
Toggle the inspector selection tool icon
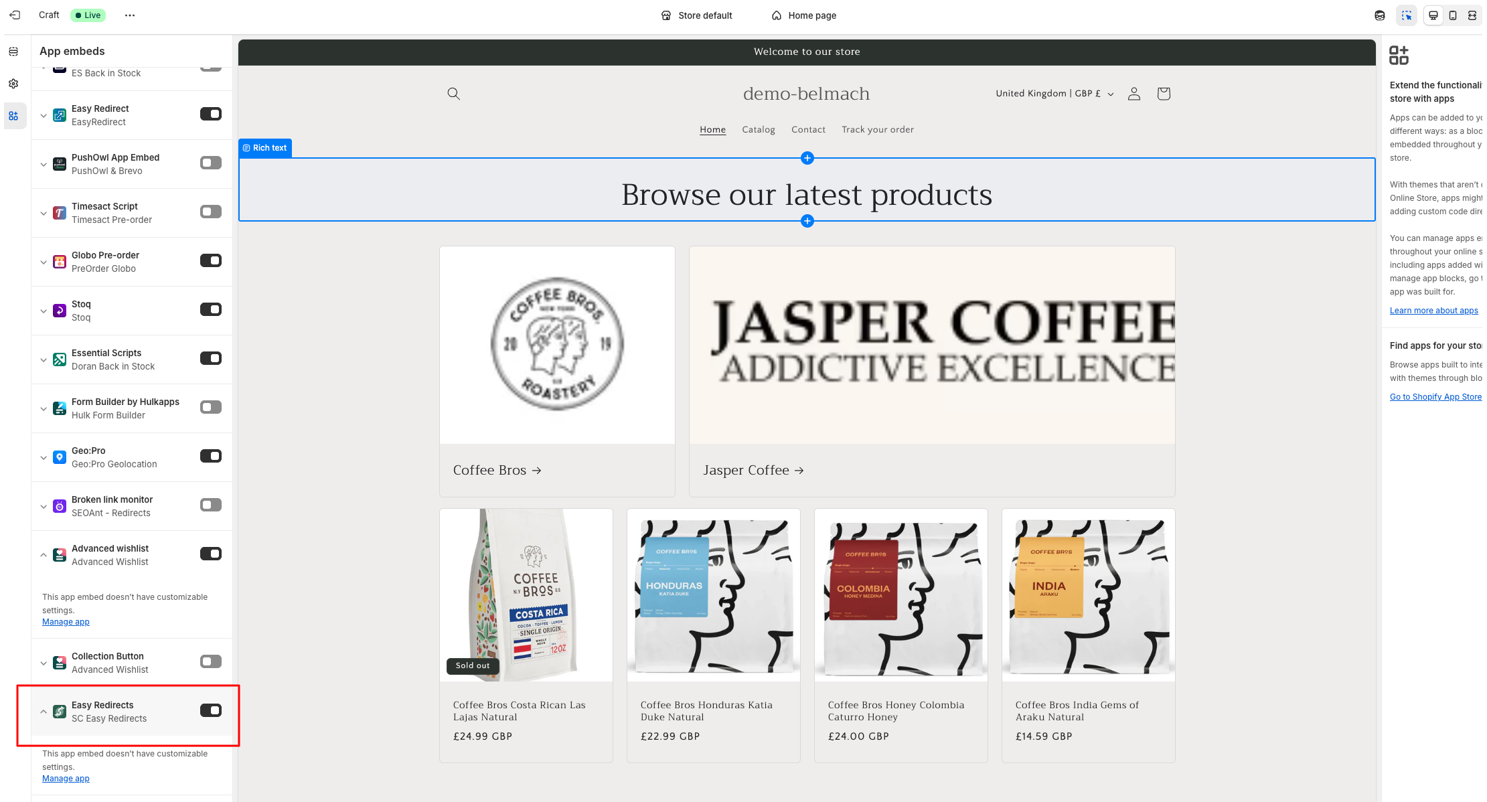click(x=1406, y=15)
